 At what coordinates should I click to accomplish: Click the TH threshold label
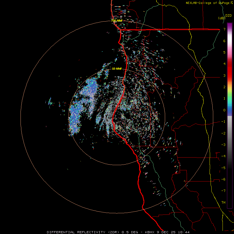223,203
